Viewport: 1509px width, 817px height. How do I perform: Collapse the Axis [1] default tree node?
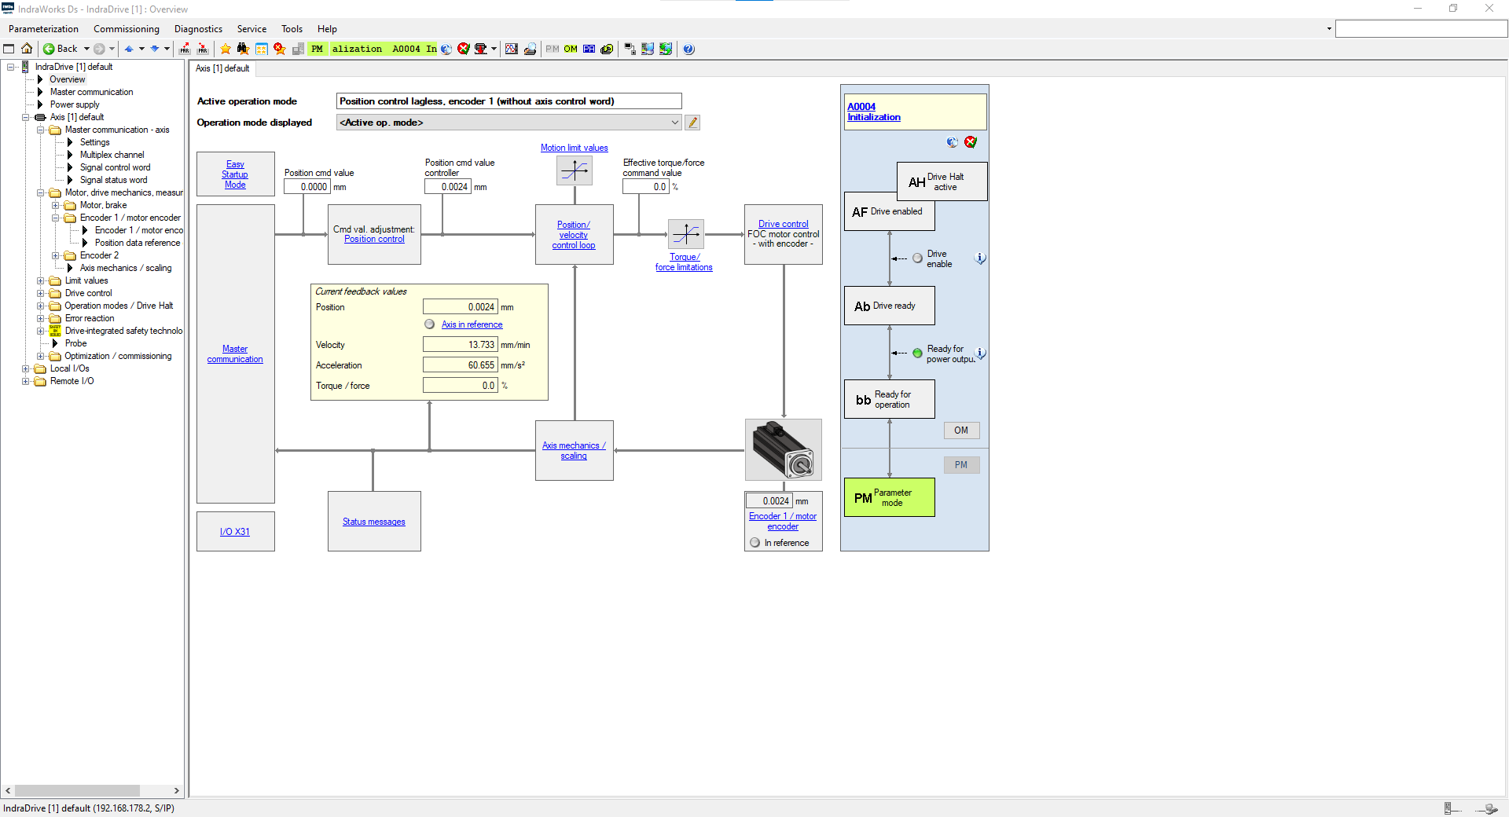(26, 117)
